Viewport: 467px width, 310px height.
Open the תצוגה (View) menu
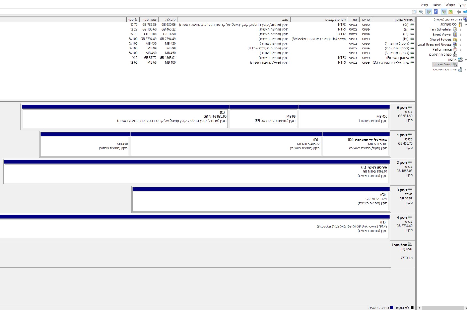tap(437, 5)
